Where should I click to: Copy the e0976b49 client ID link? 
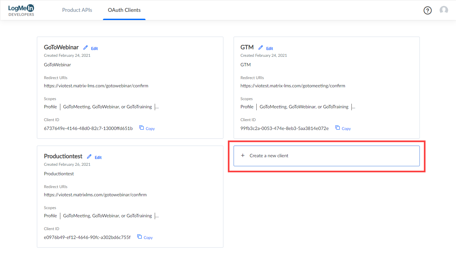pyautogui.click(x=148, y=238)
